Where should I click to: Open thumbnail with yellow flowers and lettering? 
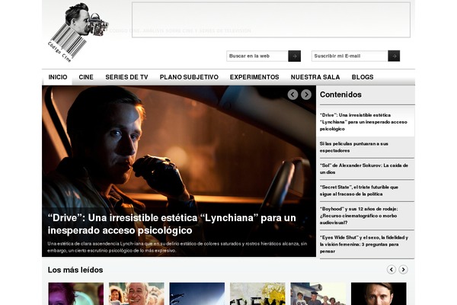point(257,294)
